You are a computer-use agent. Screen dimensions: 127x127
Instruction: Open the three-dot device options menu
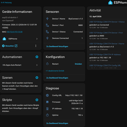click(x=36, y=46)
